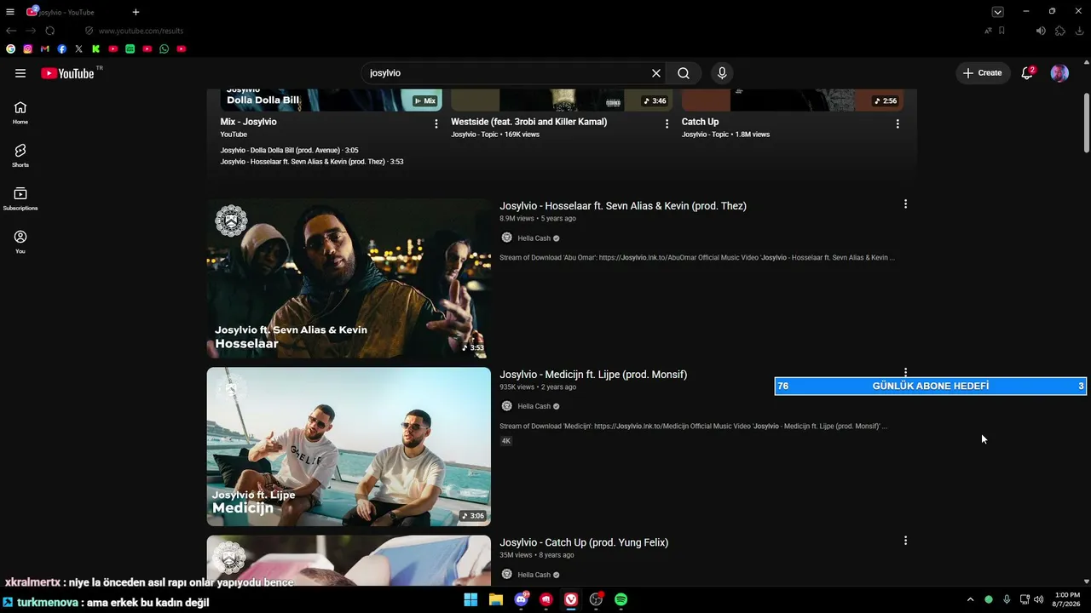The width and height of the screenshot is (1091, 613).
Task: Click the www.youtube.com/results address bar
Action: [141, 31]
